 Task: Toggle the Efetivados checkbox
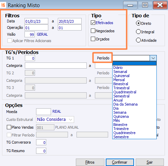(93, 23)
